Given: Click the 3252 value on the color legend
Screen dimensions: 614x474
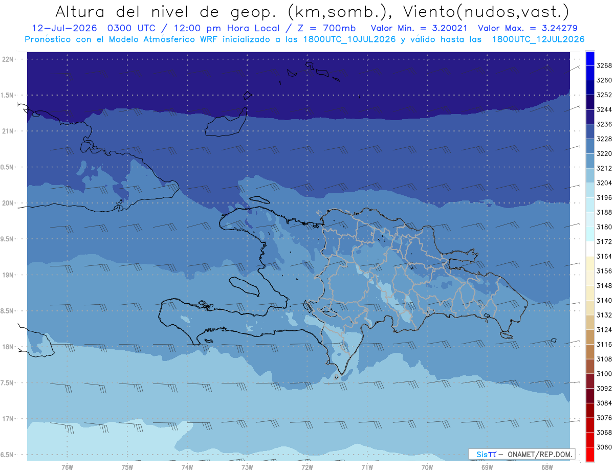Looking at the screenshot, I should 604,95.
